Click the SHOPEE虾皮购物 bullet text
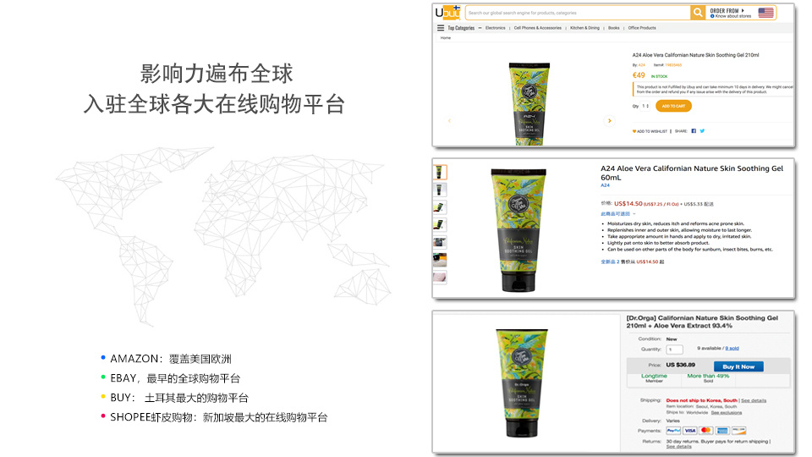The height and width of the screenshot is (457, 812). [218, 417]
